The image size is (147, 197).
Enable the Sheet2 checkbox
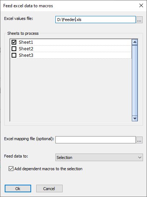(14, 49)
